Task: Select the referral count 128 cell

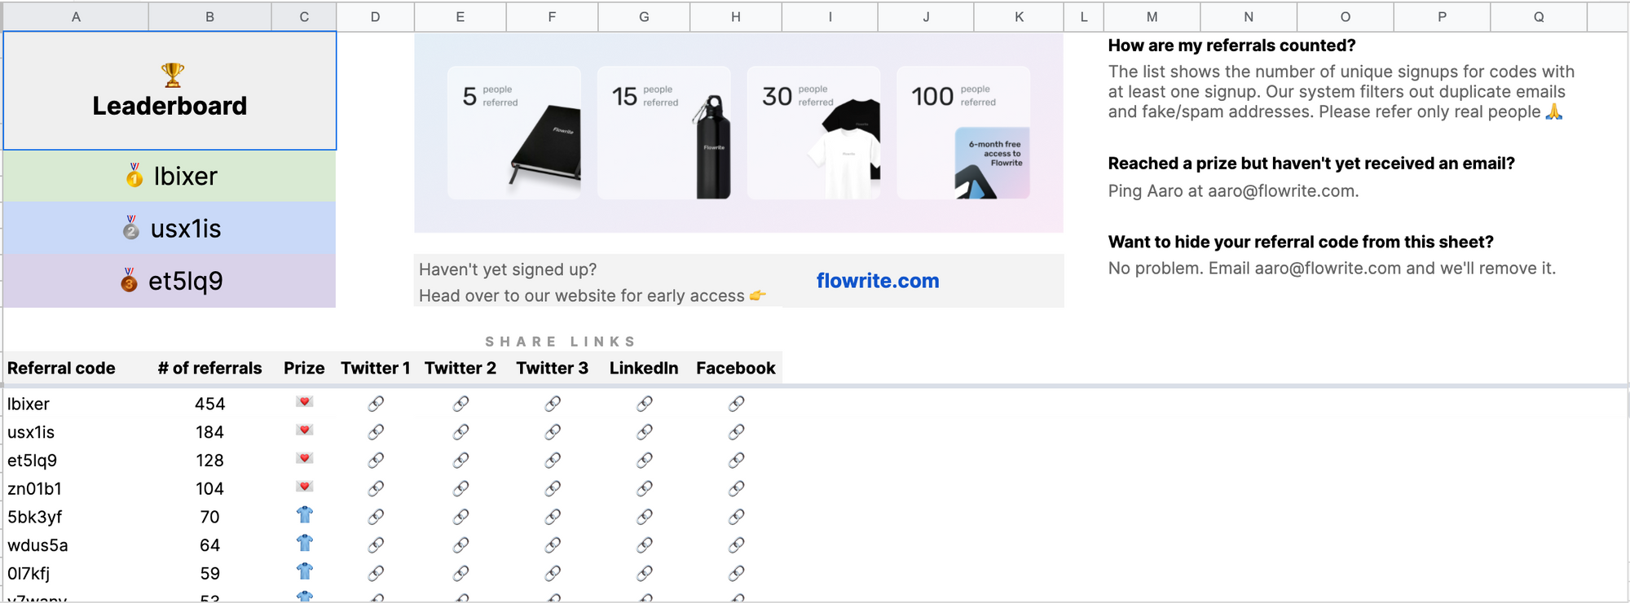Action: coord(209,461)
